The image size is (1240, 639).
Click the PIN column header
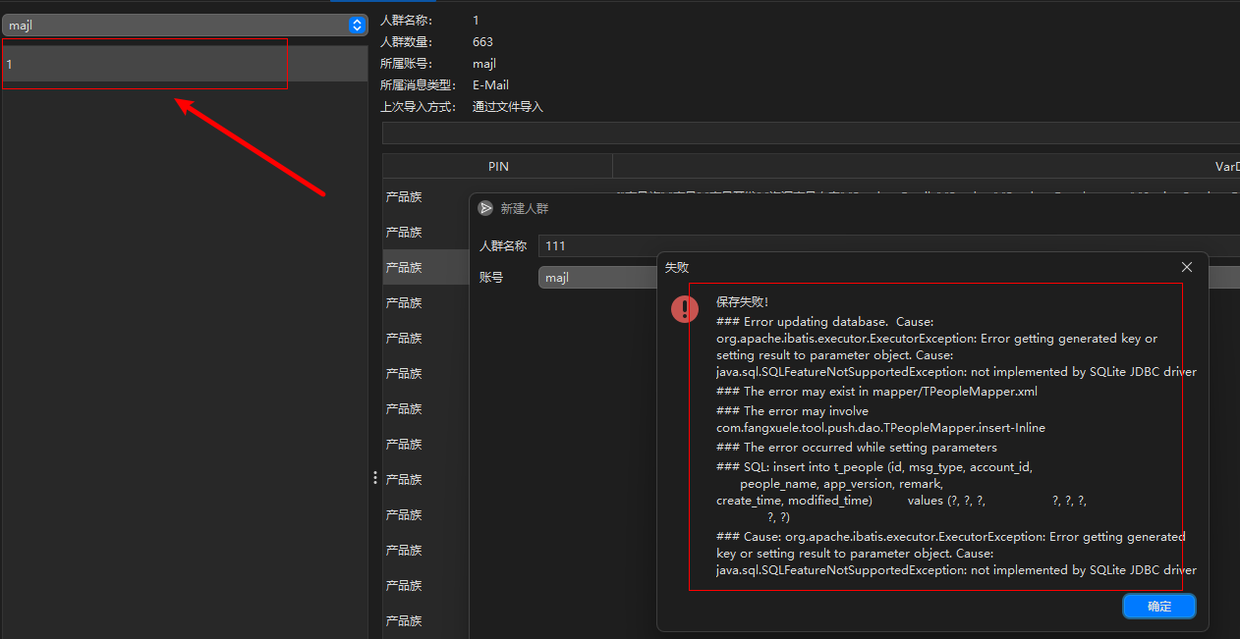(498, 167)
